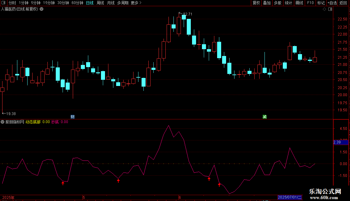The height and width of the screenshot is (201, 350).
Task: Open the 减 shareholder reduction marker
Action: pyautogui.click(x=265, y=117)
